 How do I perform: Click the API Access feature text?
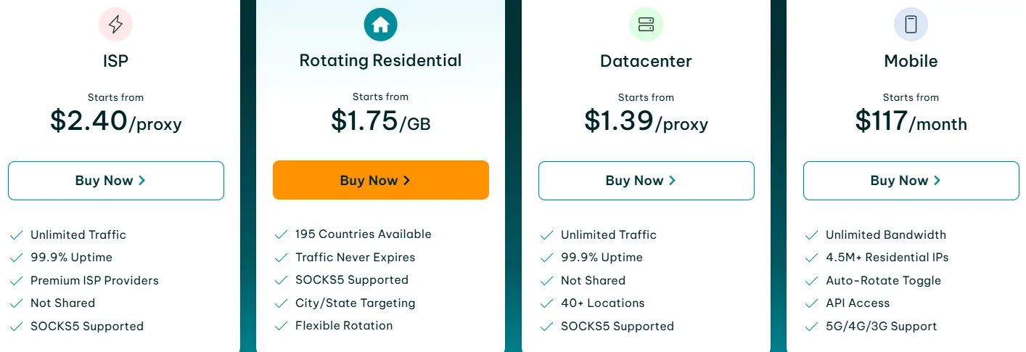coord(858,303)
